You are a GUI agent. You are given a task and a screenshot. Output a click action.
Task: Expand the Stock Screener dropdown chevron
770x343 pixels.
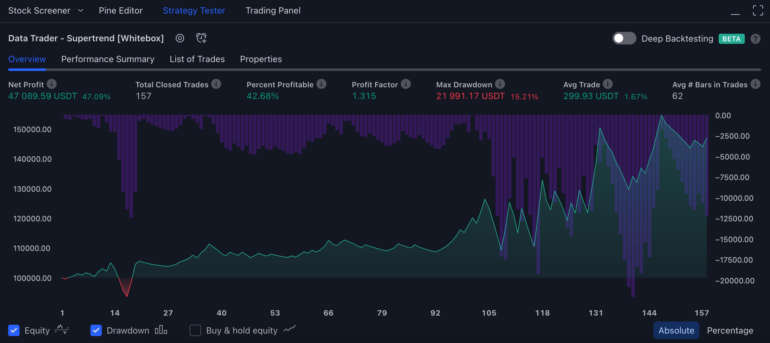81,11
